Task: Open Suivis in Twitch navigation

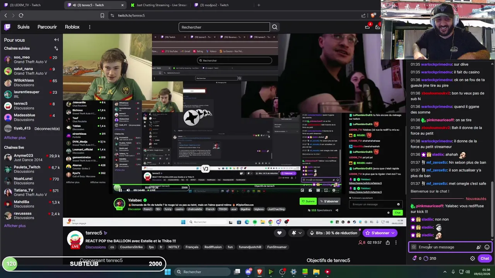Action: [23, 27]
